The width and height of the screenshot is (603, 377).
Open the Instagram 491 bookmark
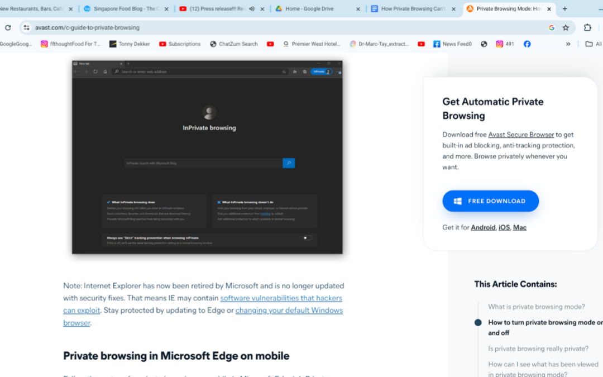click(x=501, y=44)
